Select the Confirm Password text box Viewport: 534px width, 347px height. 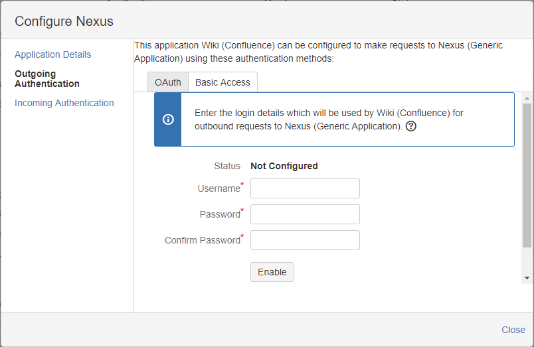[x=305, y=240]
